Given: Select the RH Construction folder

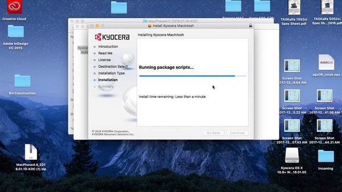Looking at the screenshot, I should tap(22, 81).
